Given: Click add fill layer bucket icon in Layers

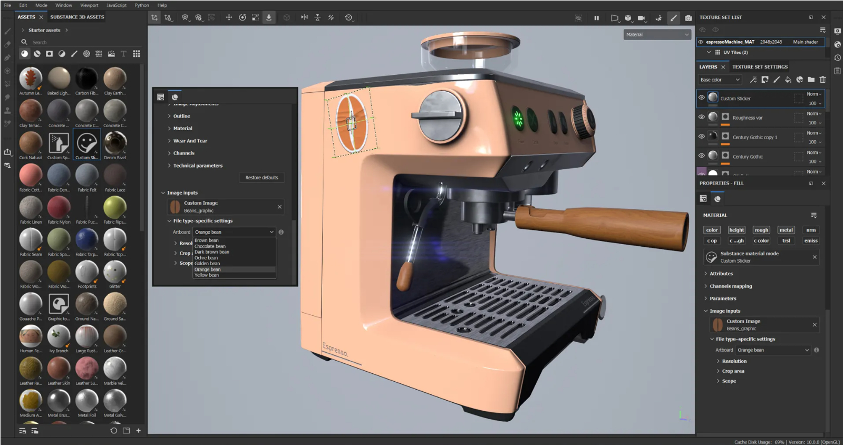Looking at the screenshot, I should coord(788,80).
